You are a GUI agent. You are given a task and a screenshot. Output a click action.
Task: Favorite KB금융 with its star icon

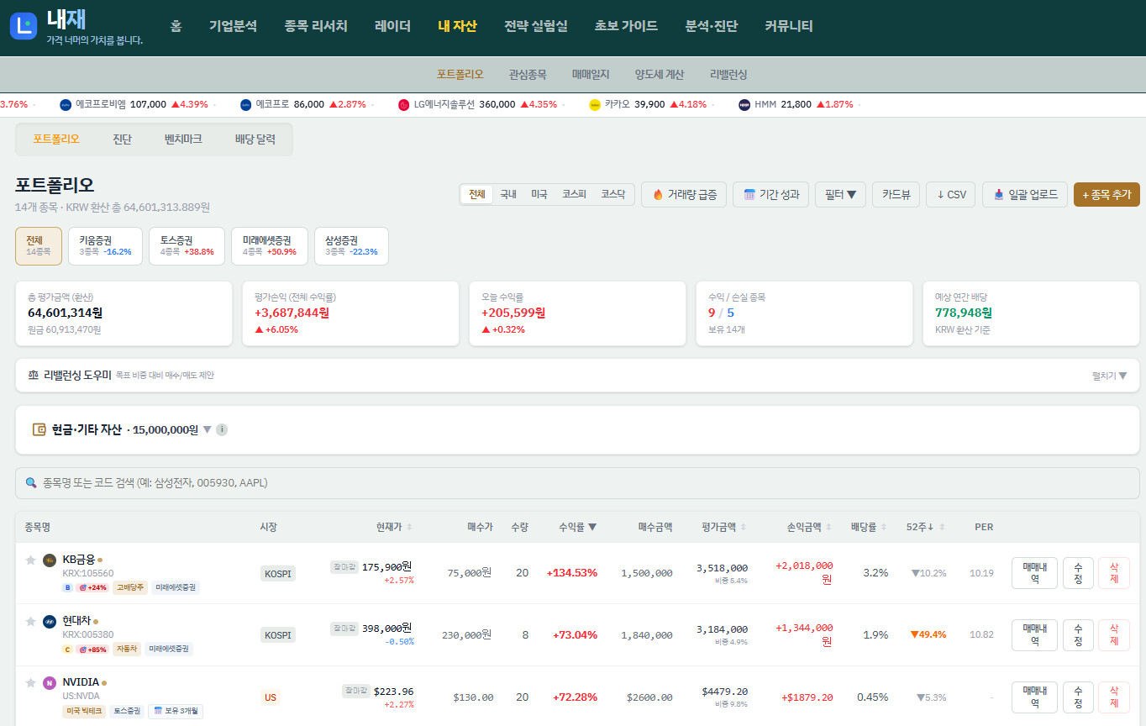[30, 560]
